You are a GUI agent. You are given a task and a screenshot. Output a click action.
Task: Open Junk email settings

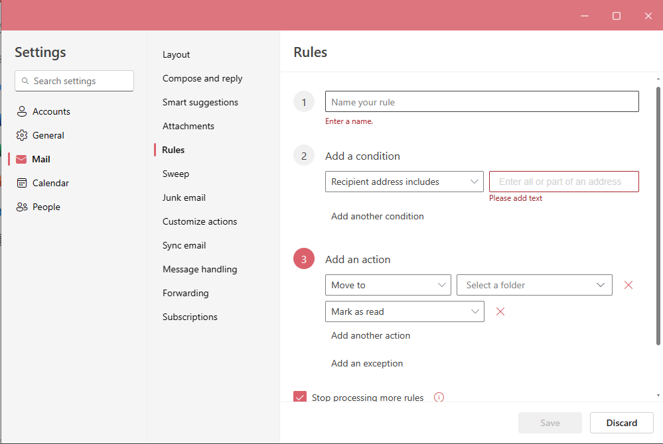[x=184, y=197]
